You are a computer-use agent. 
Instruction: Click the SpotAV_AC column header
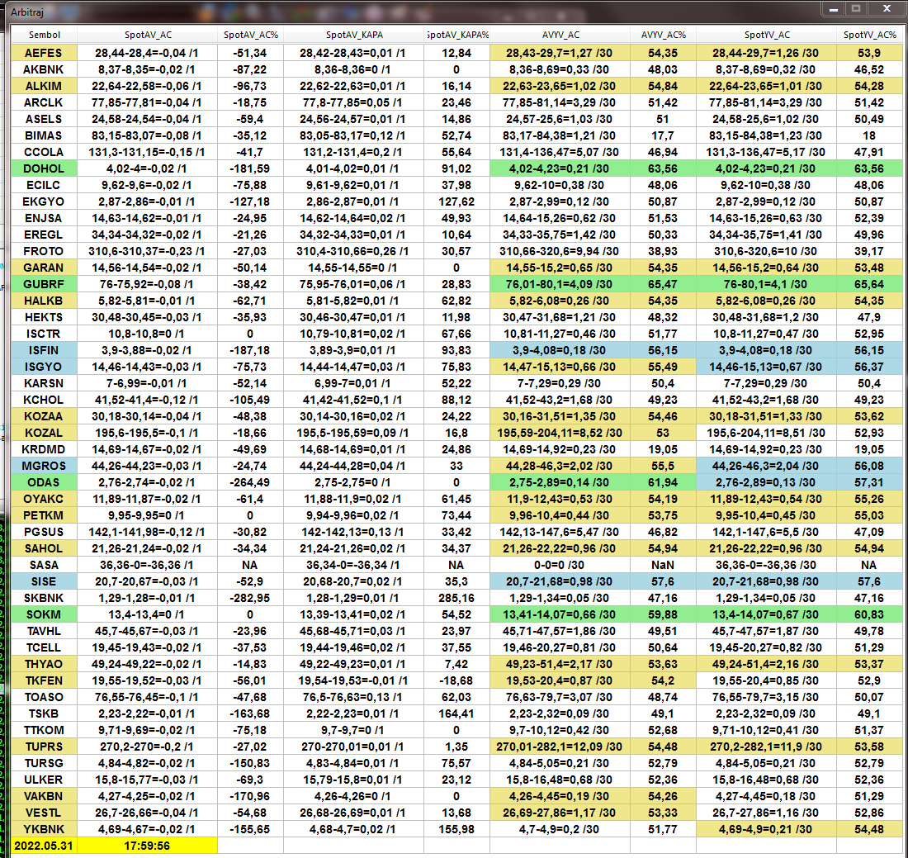coord(148,35)
